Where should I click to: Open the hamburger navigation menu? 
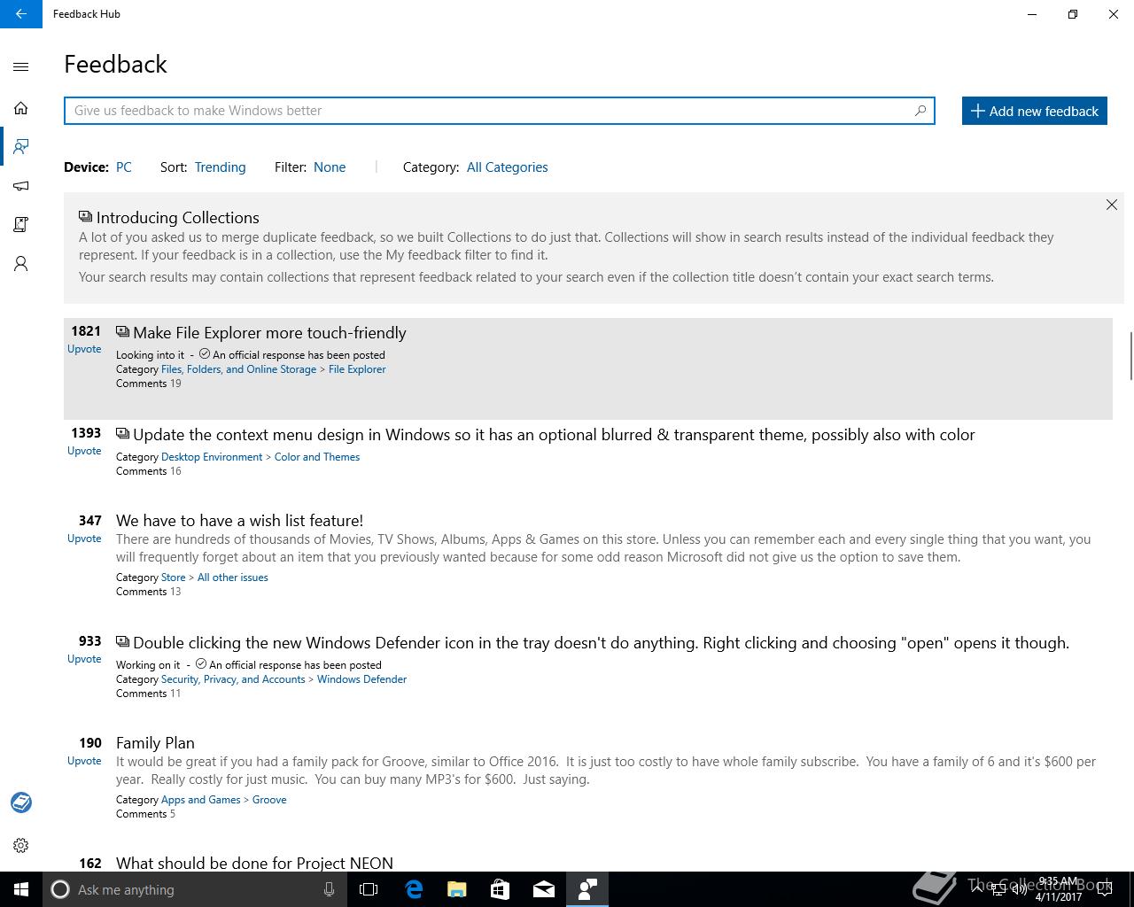21,66
